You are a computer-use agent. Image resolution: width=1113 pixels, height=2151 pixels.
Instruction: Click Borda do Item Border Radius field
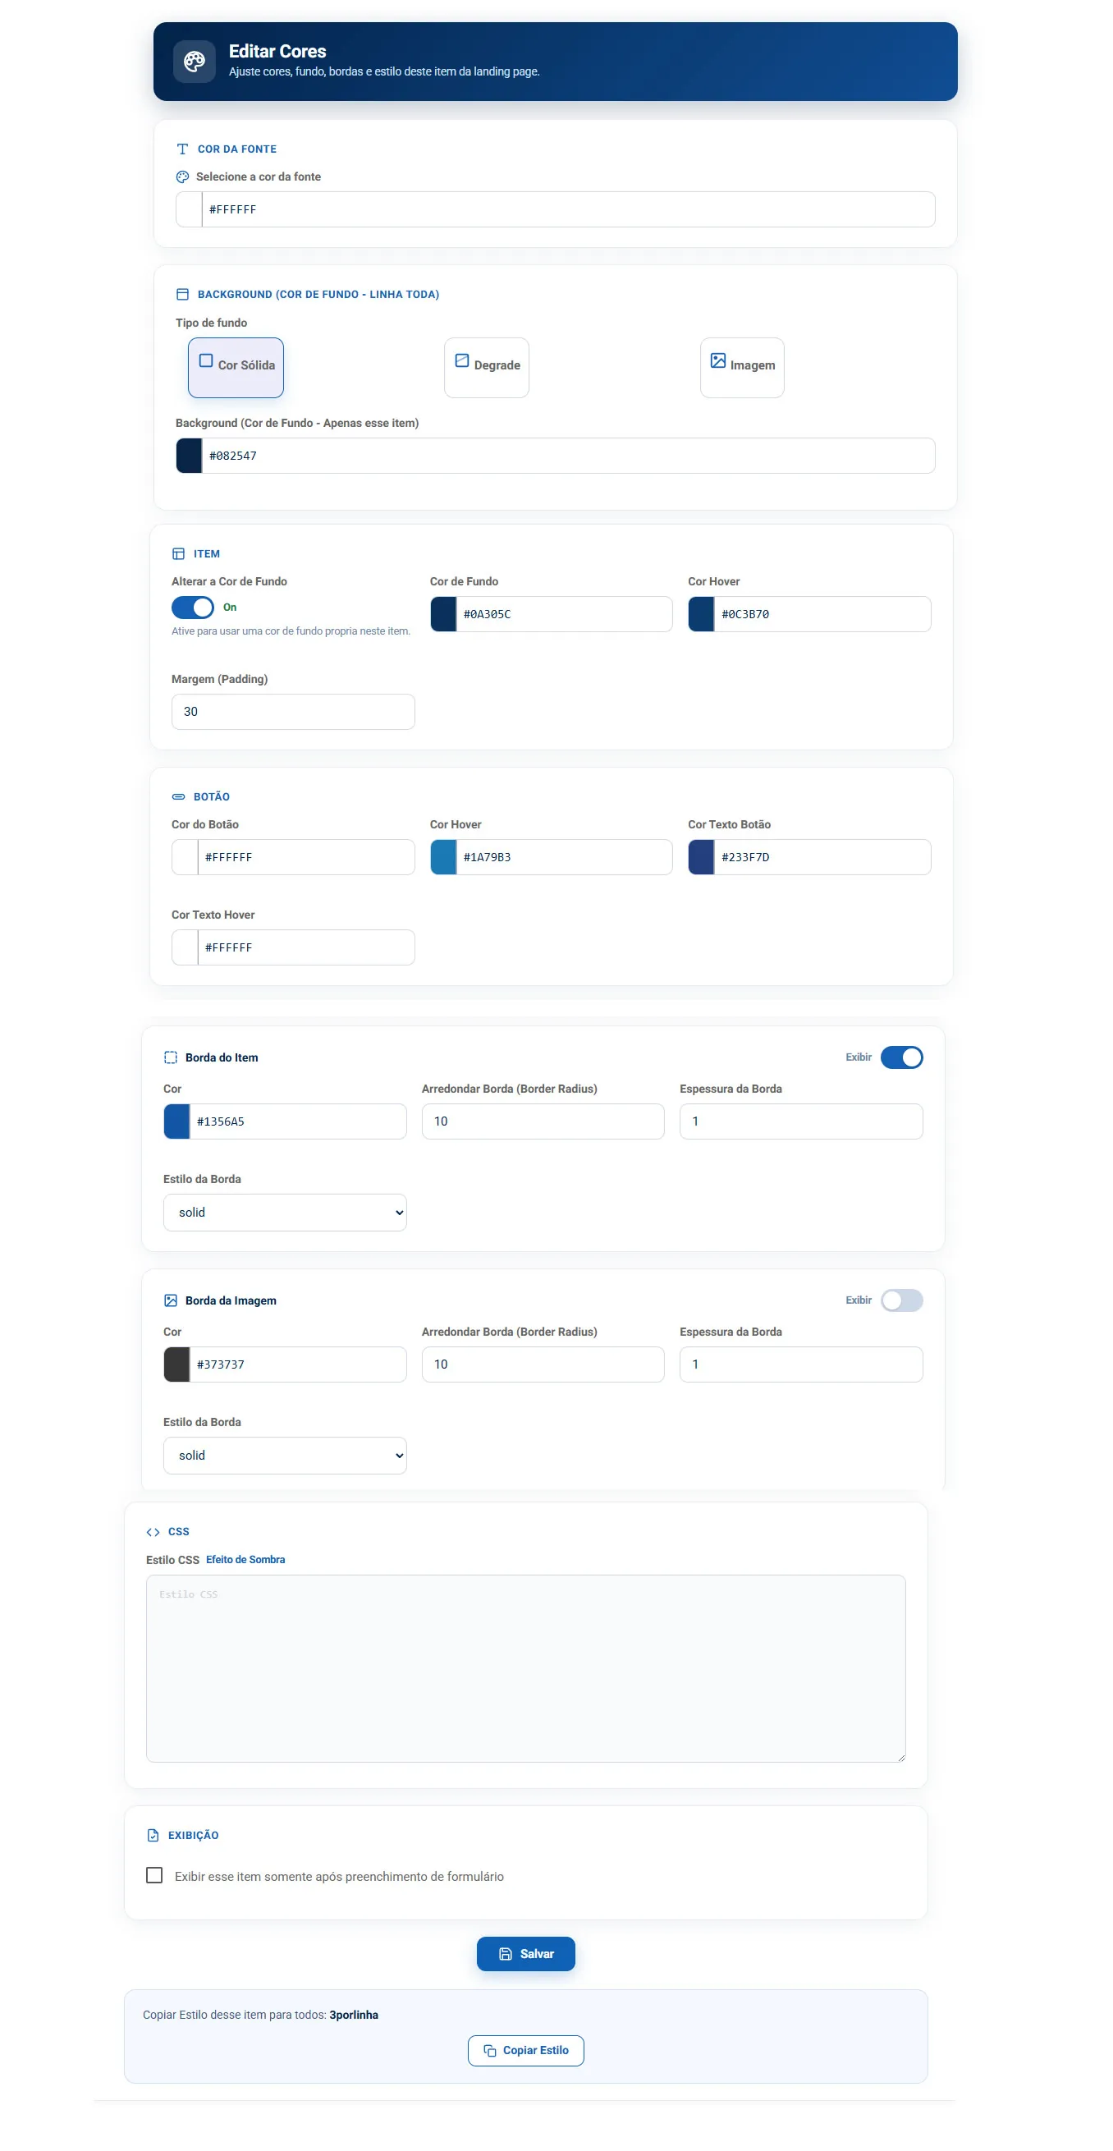pyautogui.click(x=543, y=1122)
